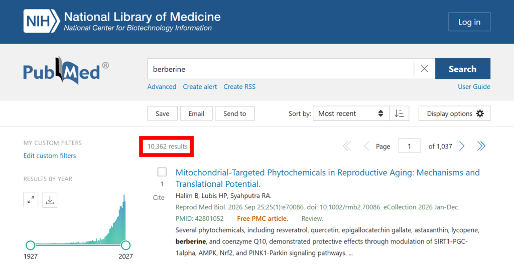
Task: Click the Search button
Action: (x=462, y=69)
